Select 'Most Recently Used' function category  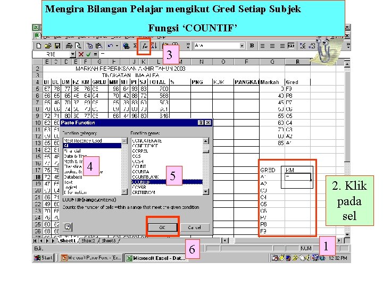pyautogui.click(x=93, y=140)
